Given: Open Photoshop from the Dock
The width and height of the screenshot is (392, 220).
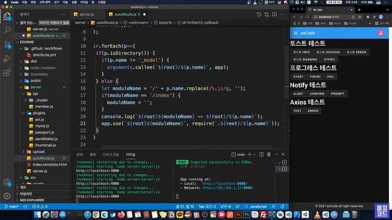Looking at the screenshot, I should [x=246, y=215].
